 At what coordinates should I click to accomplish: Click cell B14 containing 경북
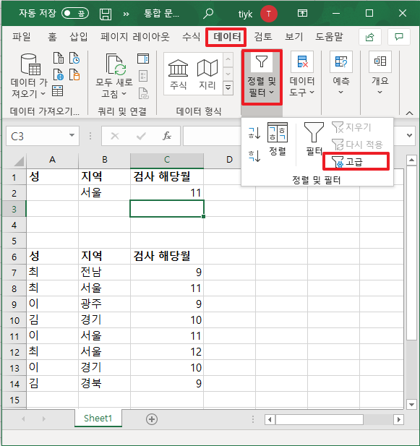tap(104, 384)
